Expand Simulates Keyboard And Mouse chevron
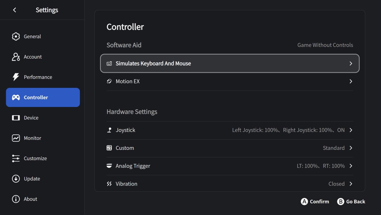 (x=351, y=63)
